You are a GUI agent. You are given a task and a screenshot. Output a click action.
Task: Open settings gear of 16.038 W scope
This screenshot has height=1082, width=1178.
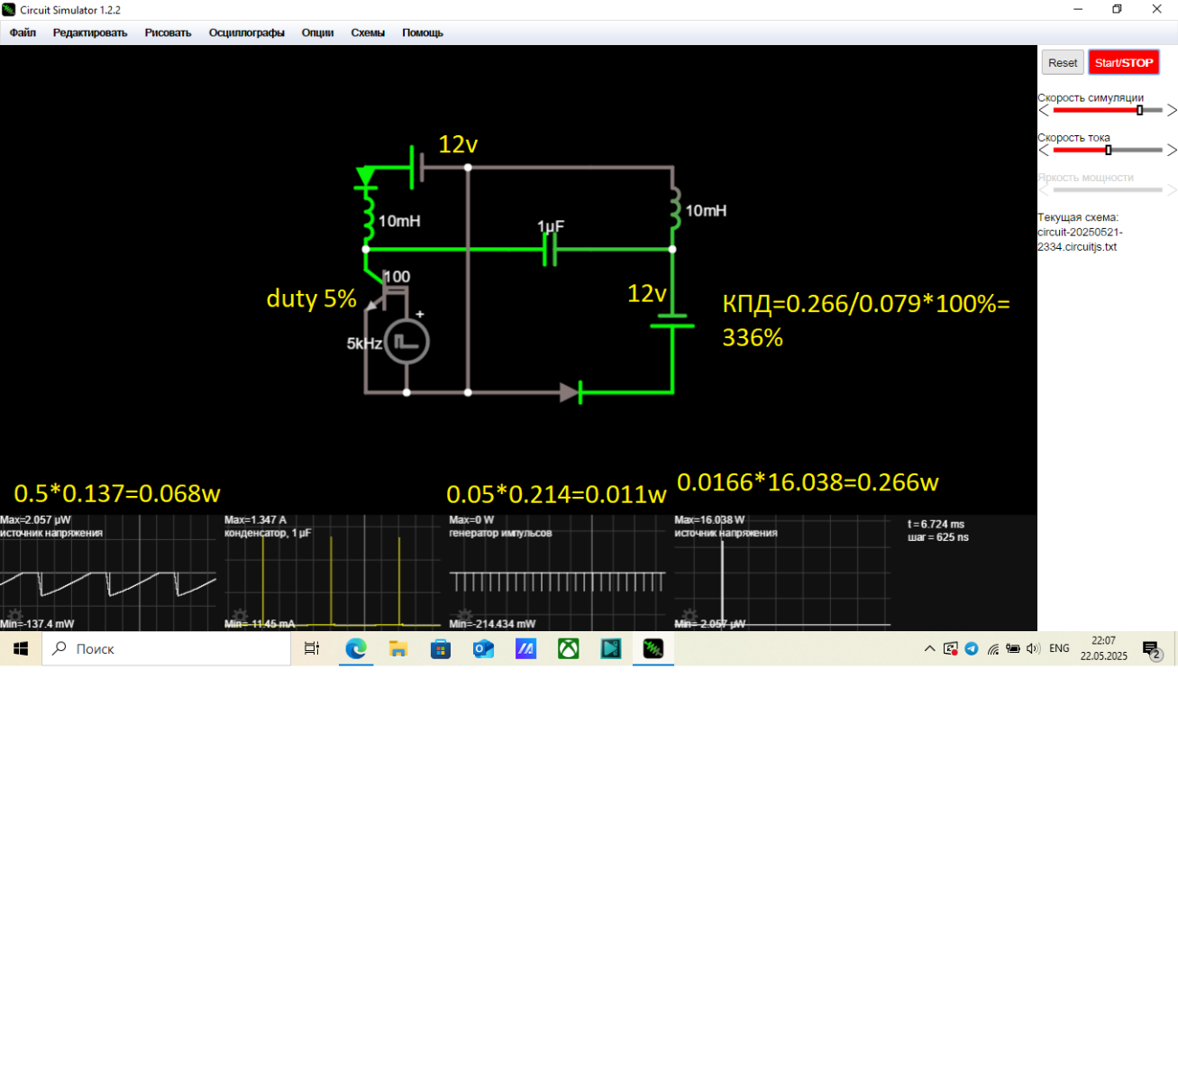pos(689,618)
